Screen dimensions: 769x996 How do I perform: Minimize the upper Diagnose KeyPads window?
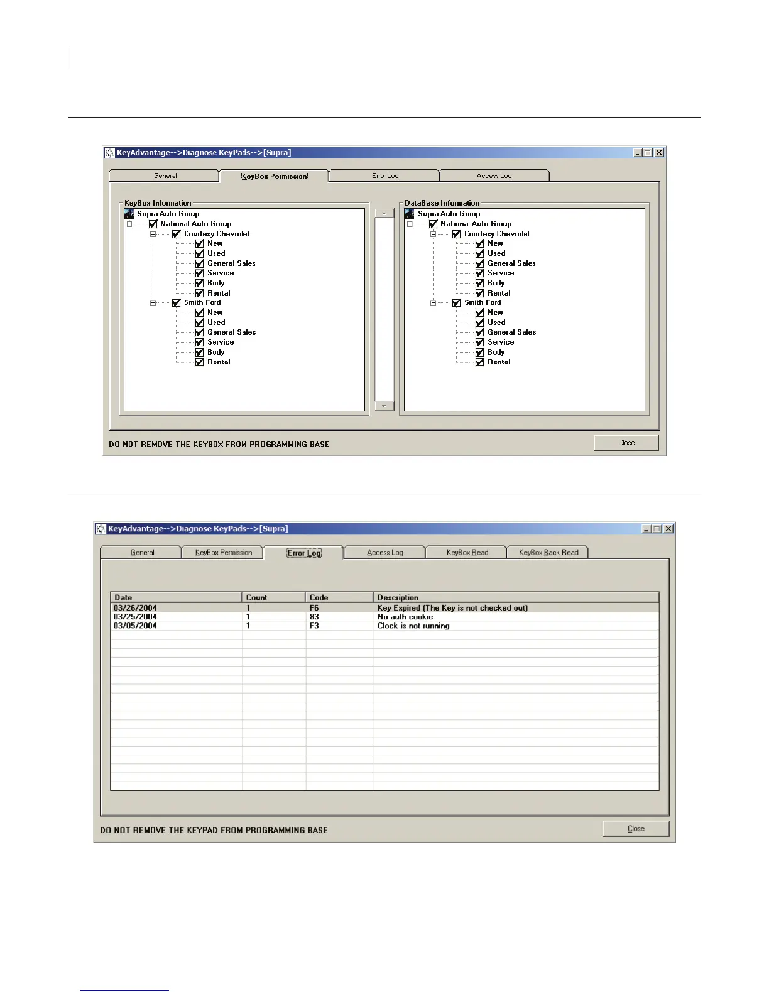[x=638, y=153]
